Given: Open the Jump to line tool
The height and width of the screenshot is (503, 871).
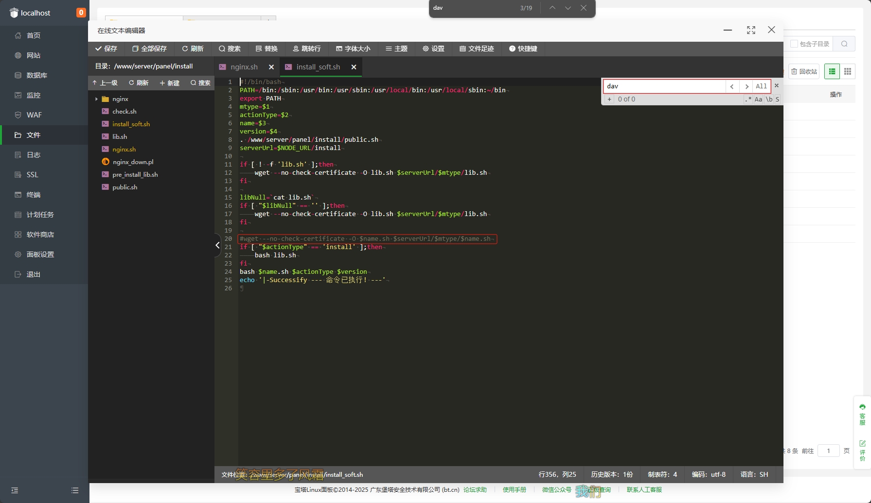Looking at the screenshot, I should (x=306, y=49).
